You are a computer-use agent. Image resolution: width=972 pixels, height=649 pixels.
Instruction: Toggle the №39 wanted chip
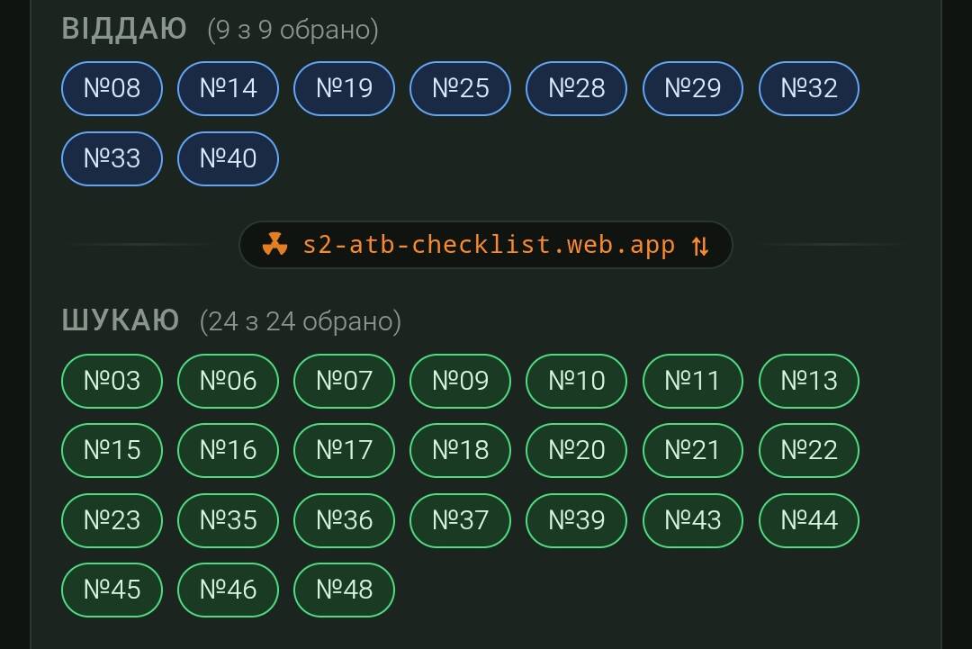[x=577, y=520]
